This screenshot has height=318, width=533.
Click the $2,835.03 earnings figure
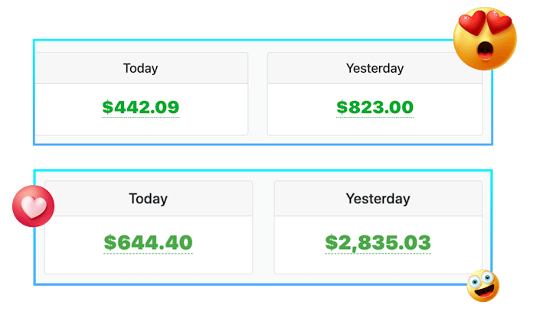pos(378,243)
